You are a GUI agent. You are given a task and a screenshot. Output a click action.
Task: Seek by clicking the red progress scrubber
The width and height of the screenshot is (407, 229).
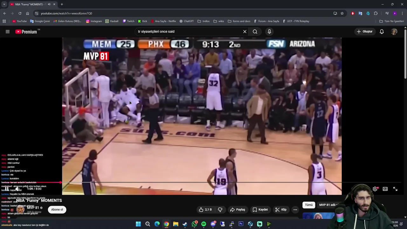60,182
